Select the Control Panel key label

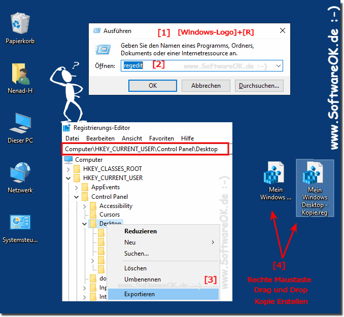110,197
